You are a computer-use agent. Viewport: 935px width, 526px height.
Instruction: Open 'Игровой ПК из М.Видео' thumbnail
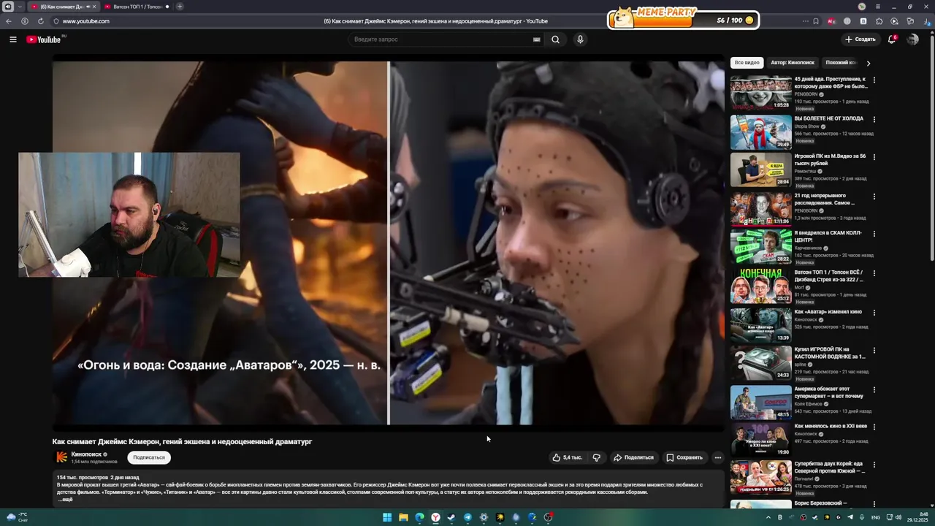point(760,170)
